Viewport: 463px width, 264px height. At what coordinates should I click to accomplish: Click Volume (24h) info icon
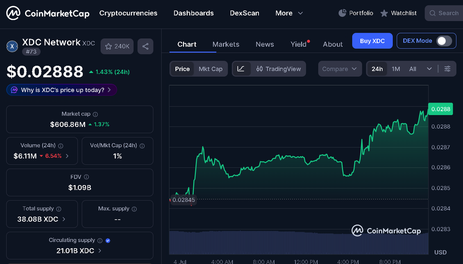pos(61,146)
